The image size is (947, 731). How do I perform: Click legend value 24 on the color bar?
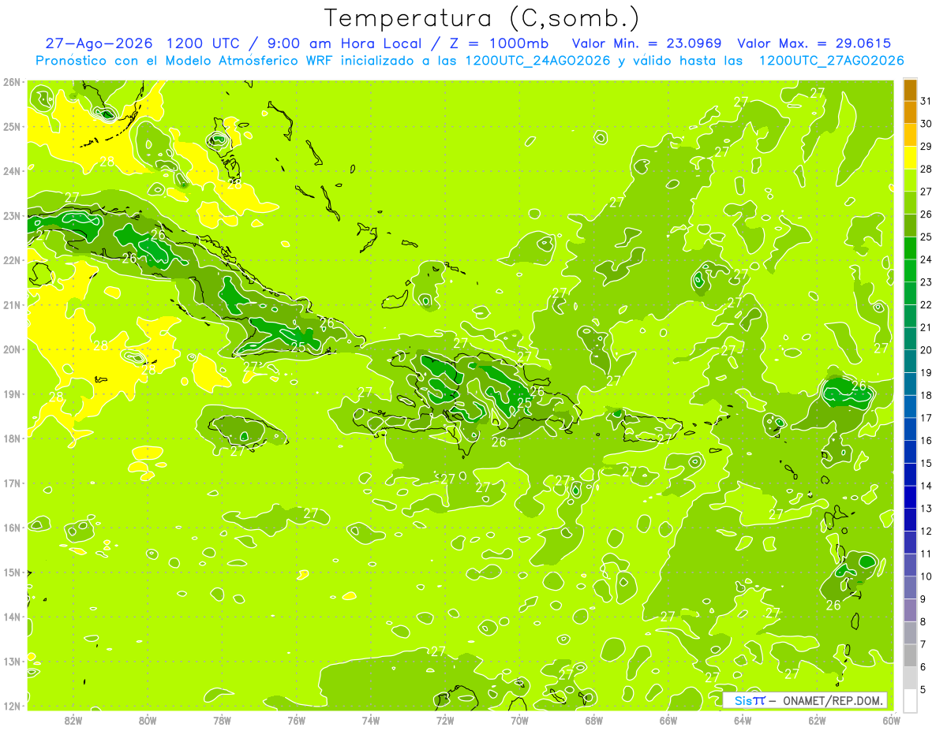click(926, 259)
